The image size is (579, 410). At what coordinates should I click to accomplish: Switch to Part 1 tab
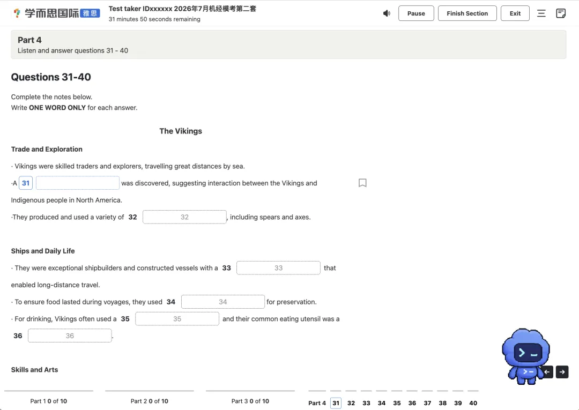point(49,401)
